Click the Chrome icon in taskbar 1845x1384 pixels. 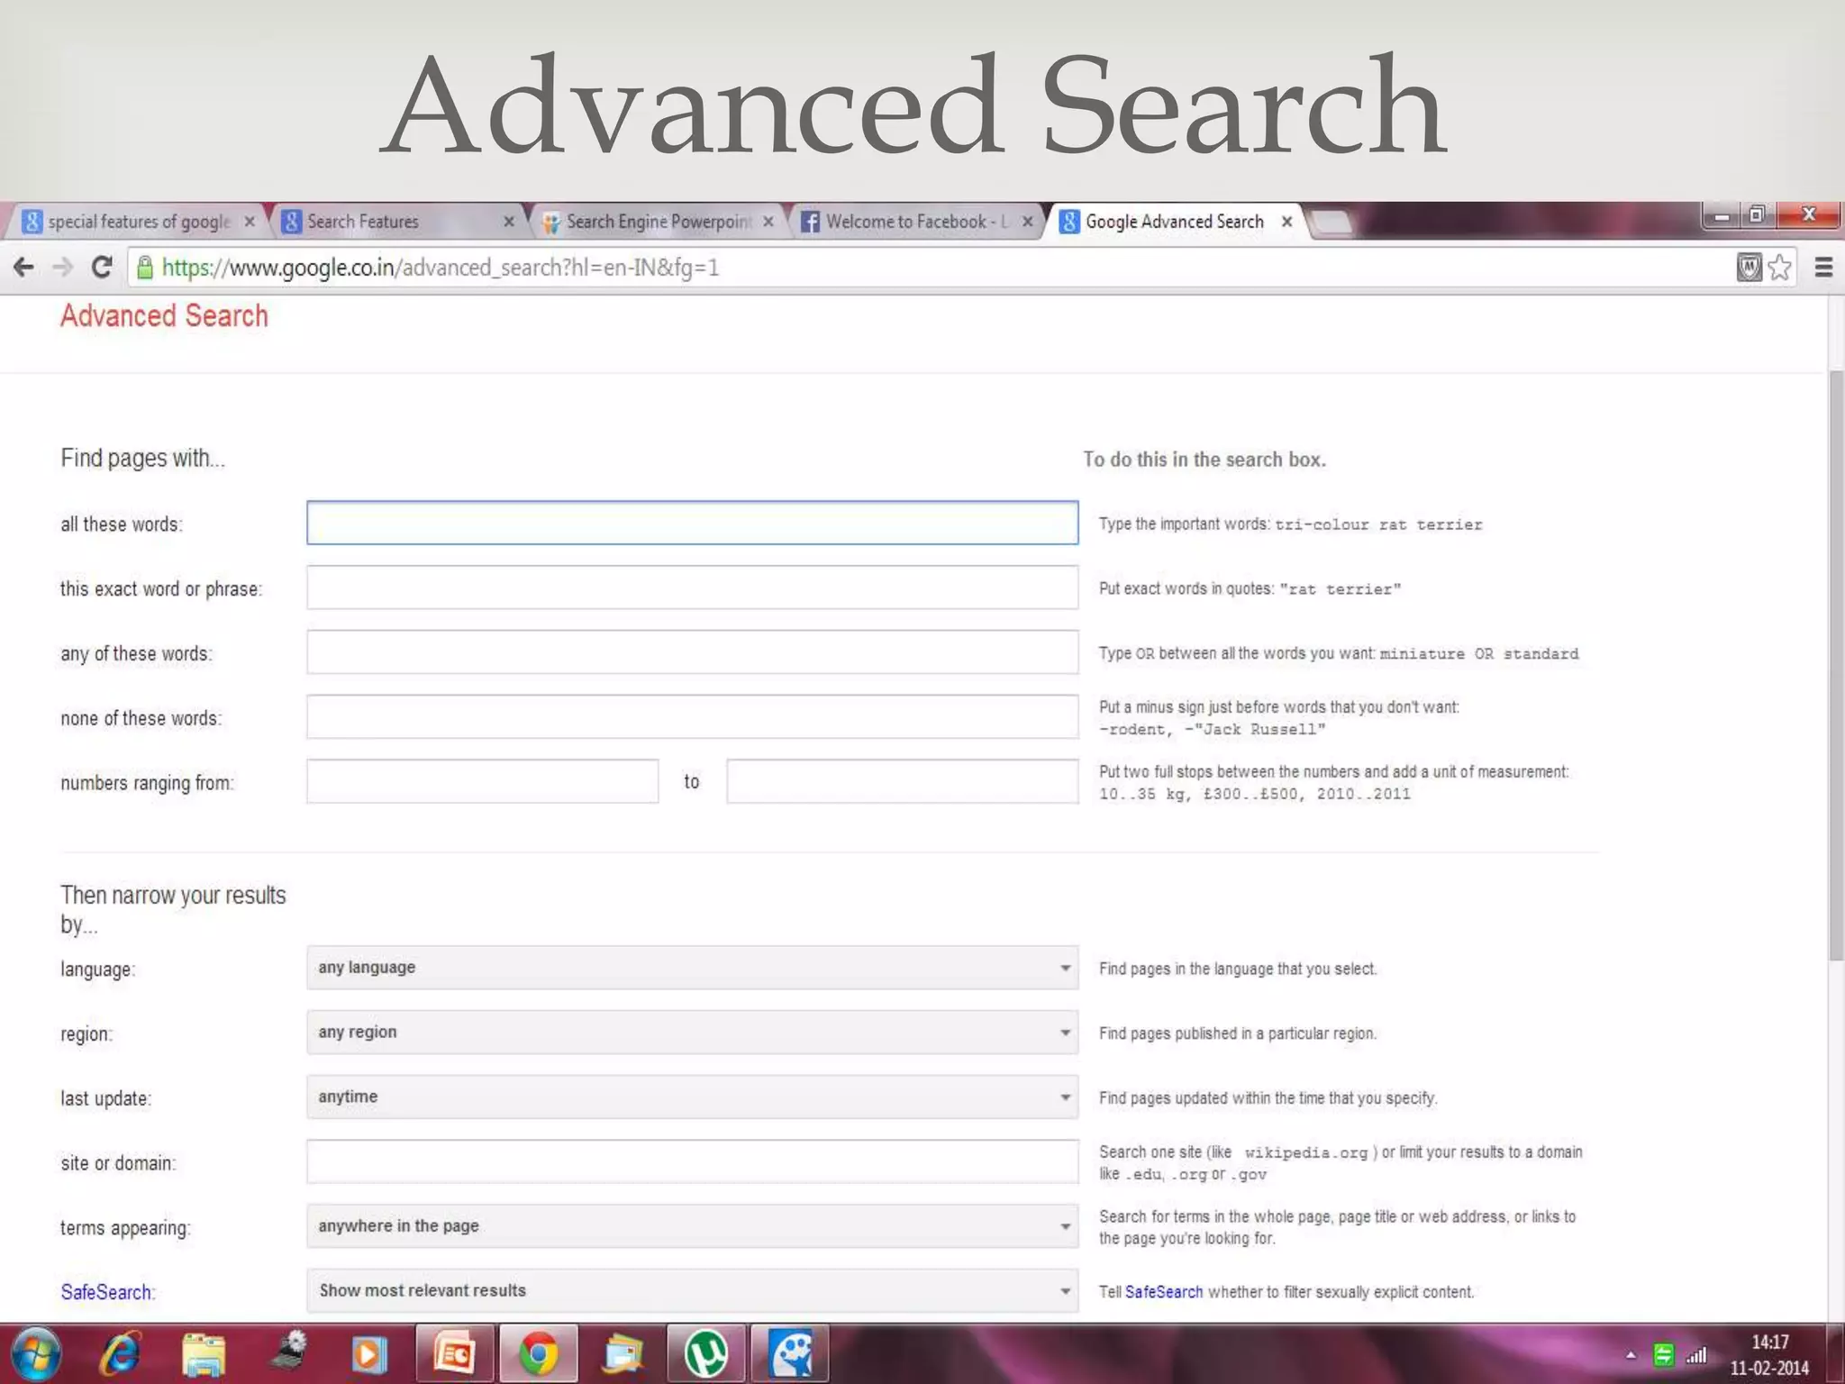click(538, 1353)
